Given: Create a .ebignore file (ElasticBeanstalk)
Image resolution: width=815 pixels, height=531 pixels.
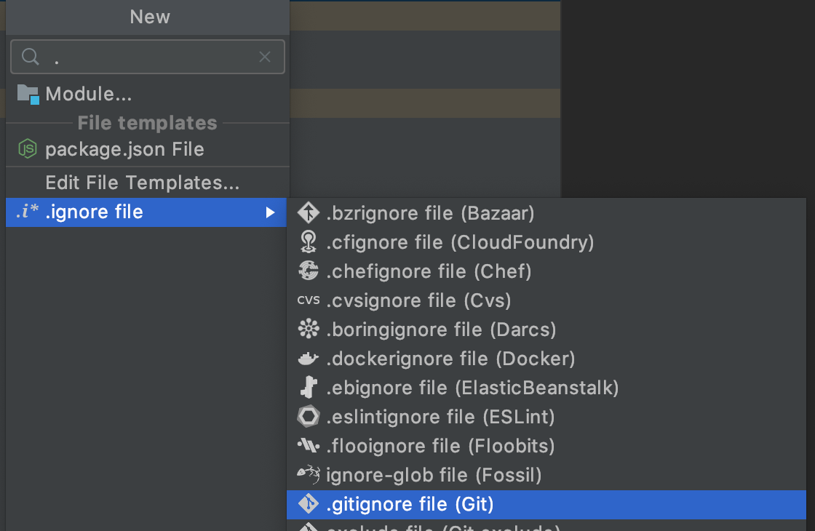Looking at the screenshot, I should tap(546, 388).
